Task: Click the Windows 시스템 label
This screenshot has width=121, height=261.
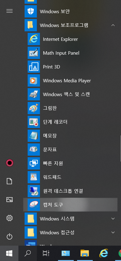Action: (57, 219)
